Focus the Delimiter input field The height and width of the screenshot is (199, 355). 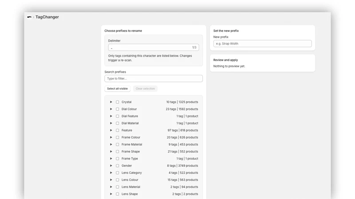(154, 47)
